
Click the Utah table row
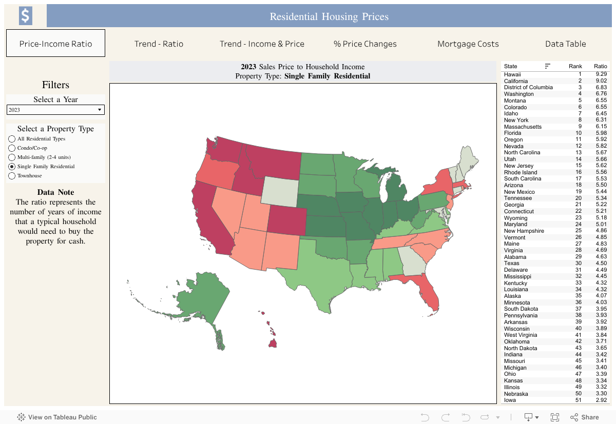coord(556,159)
